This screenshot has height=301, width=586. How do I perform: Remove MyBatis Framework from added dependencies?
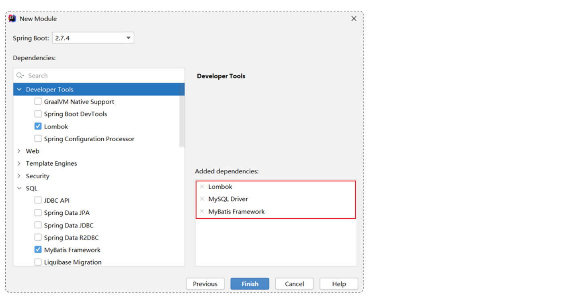(202, 212)
